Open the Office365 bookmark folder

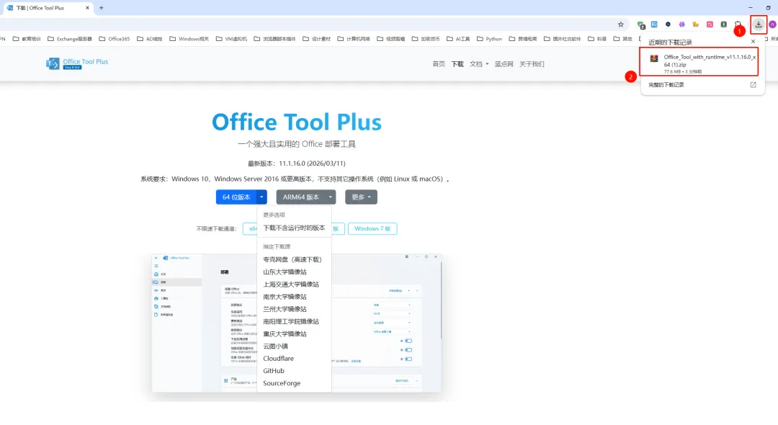[114, 39]
